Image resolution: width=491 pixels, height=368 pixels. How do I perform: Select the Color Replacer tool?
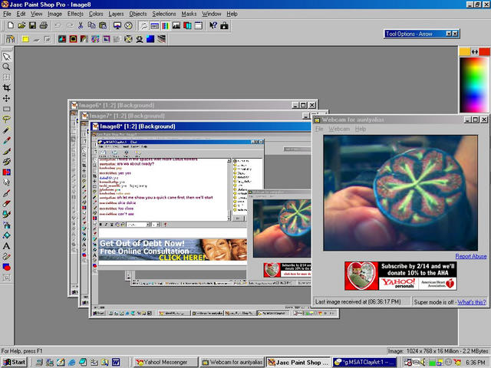coord(7,172)
